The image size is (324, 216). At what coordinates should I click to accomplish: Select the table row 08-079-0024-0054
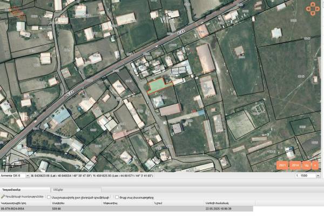click(x=16, y=208)
